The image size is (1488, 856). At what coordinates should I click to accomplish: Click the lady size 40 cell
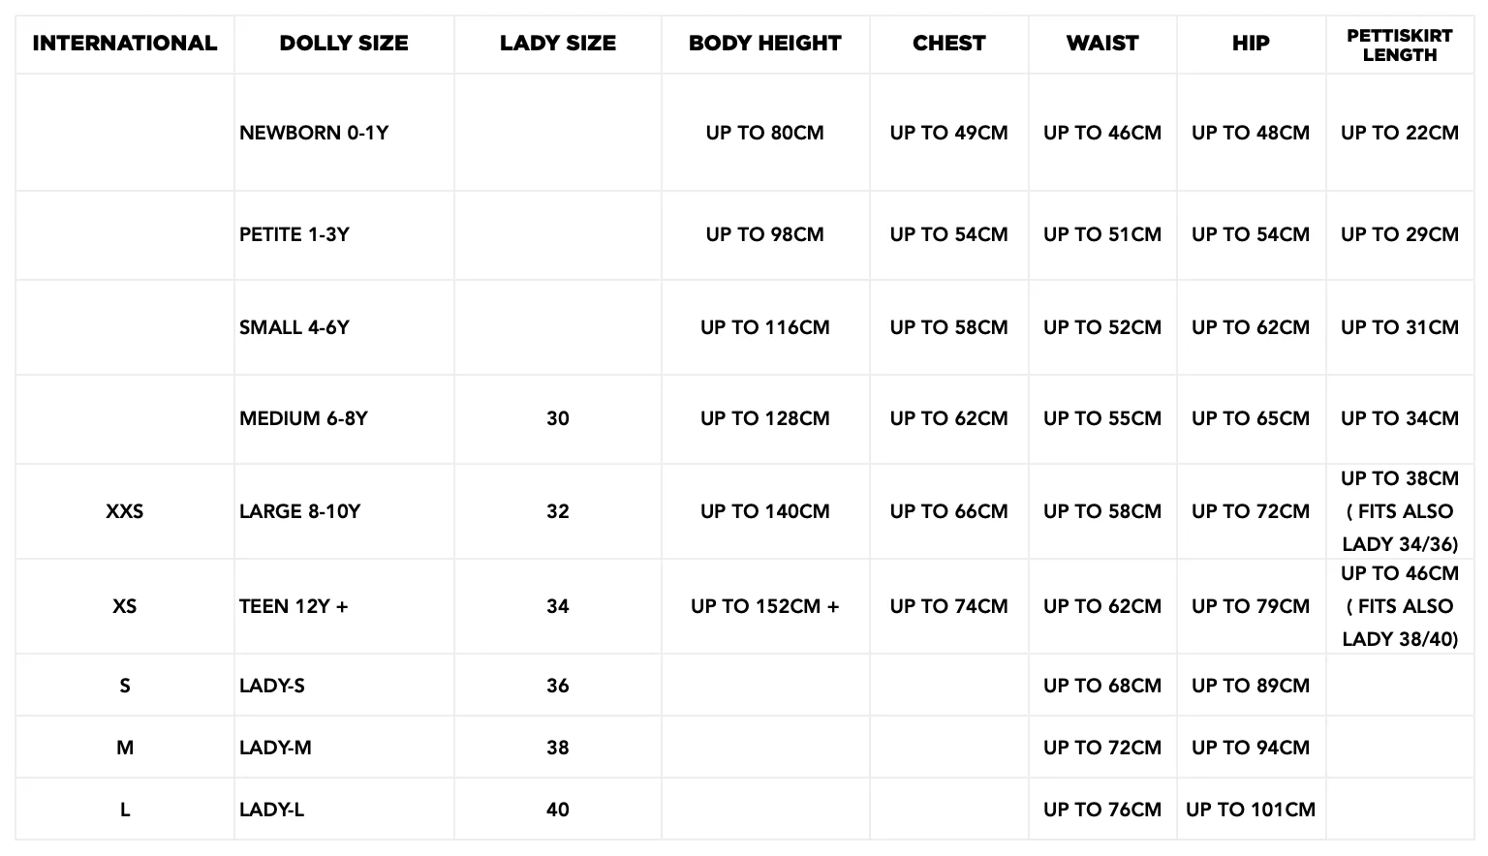click(557, 810)
